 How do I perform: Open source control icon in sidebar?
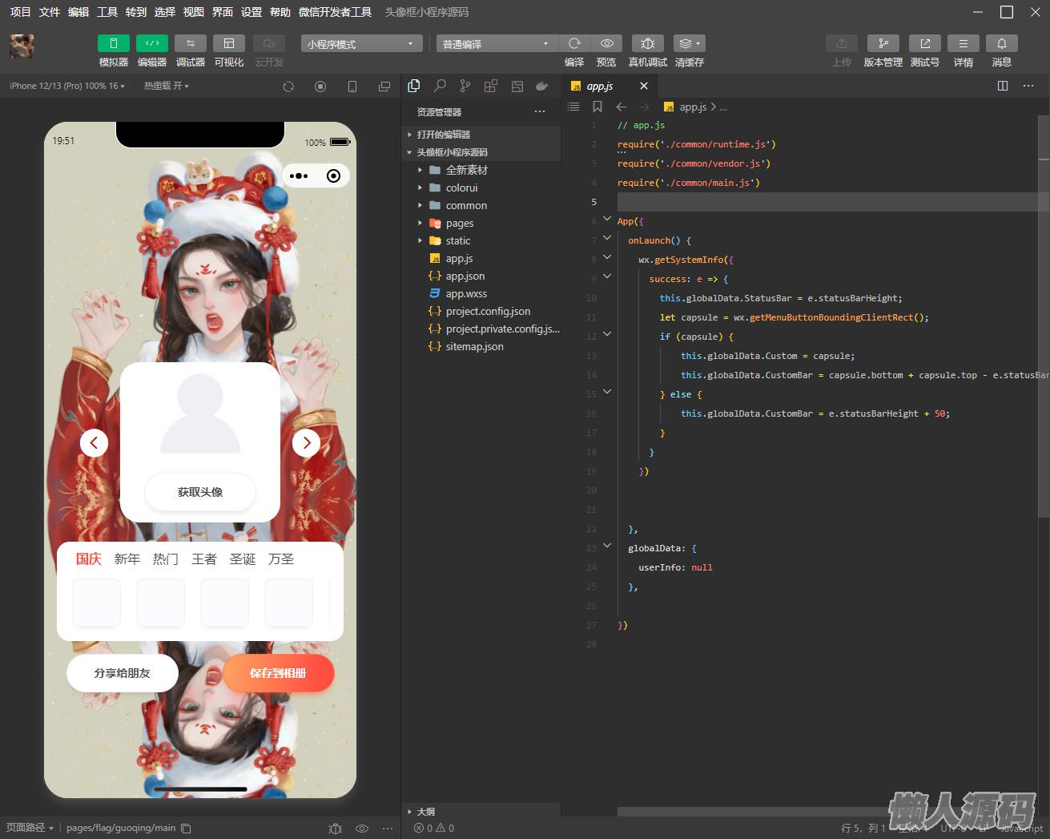[465, 86]
